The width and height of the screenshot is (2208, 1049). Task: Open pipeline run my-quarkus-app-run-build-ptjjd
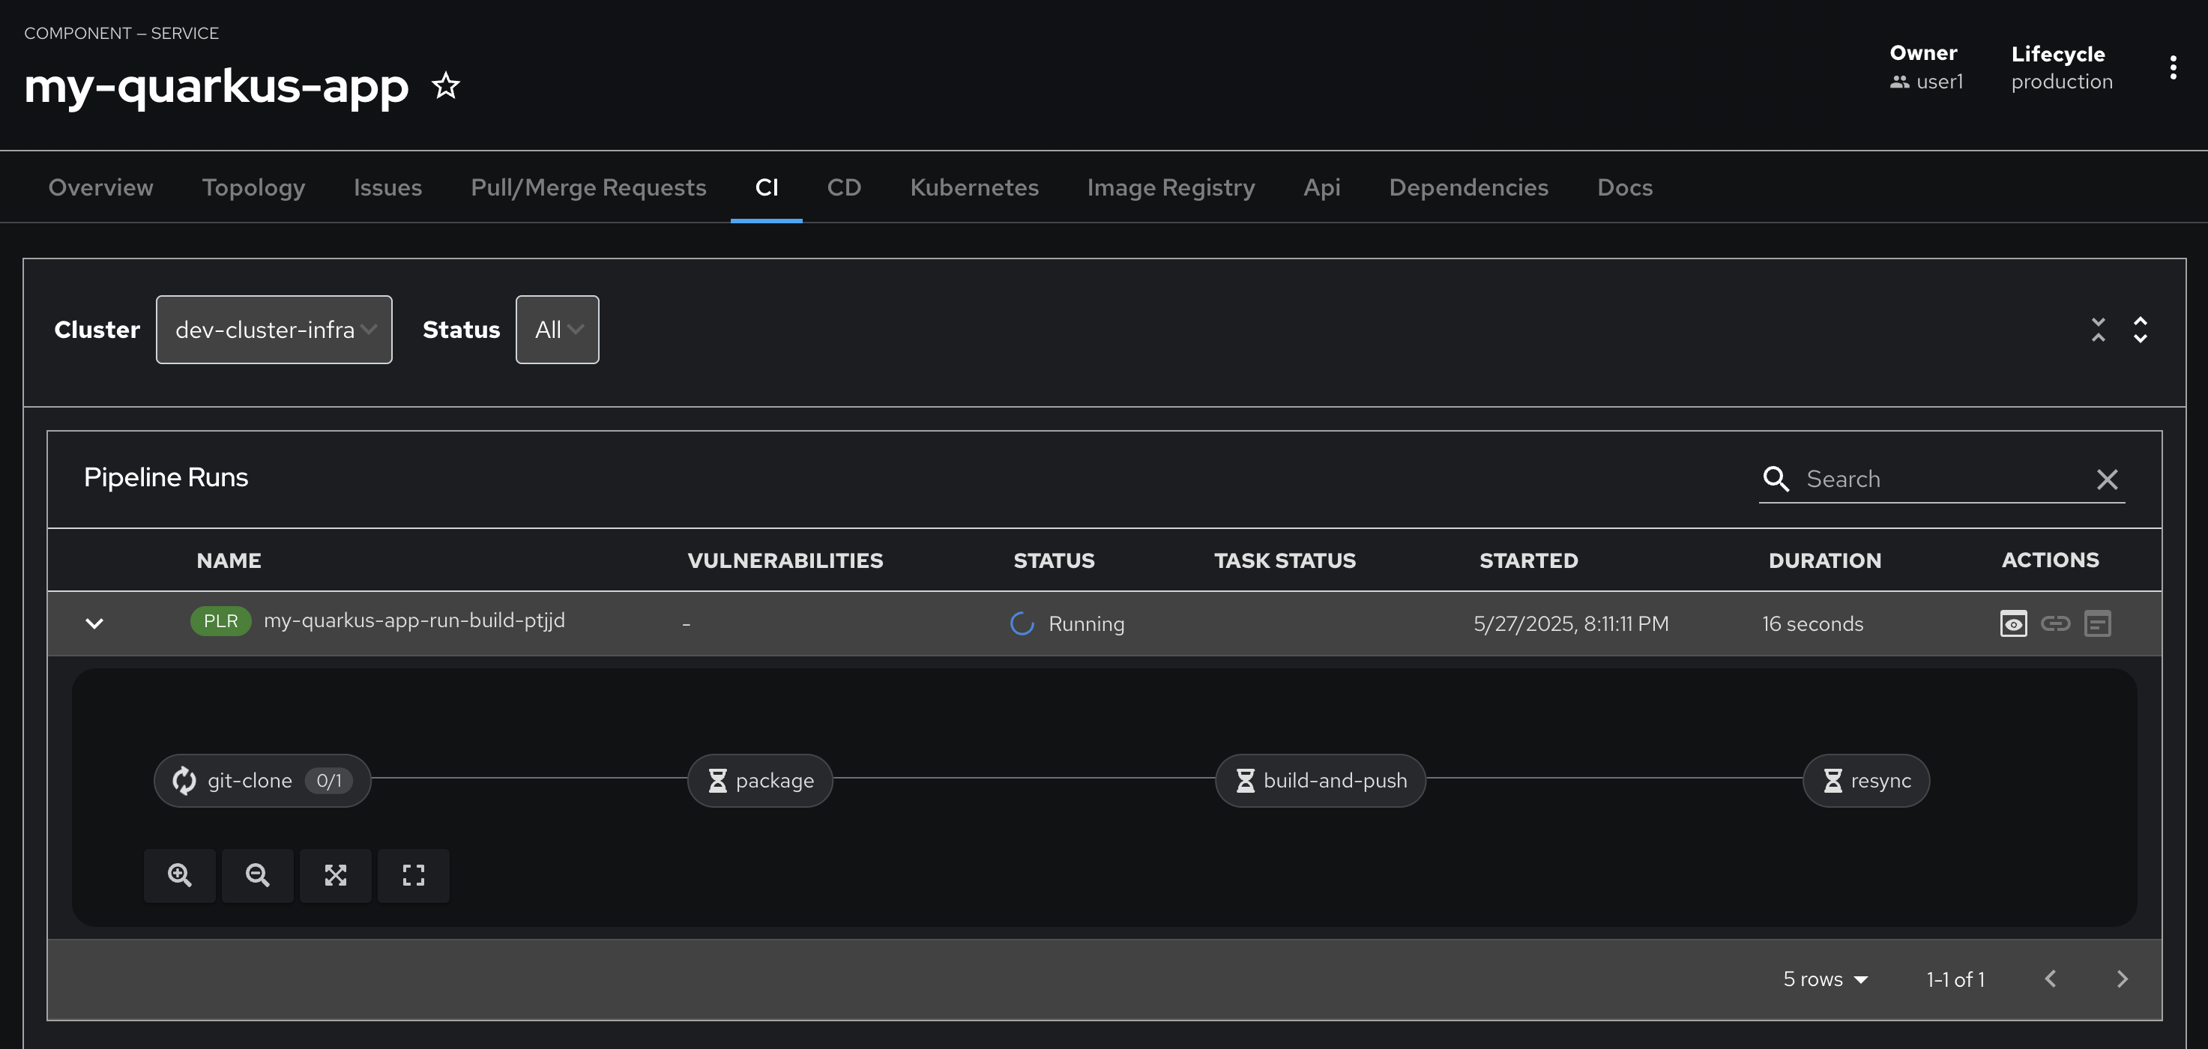(x=414, y=620)
